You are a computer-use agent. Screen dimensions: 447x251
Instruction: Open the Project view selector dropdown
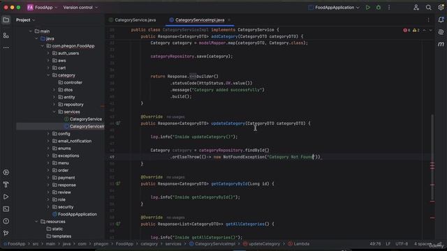click(25, 20)
